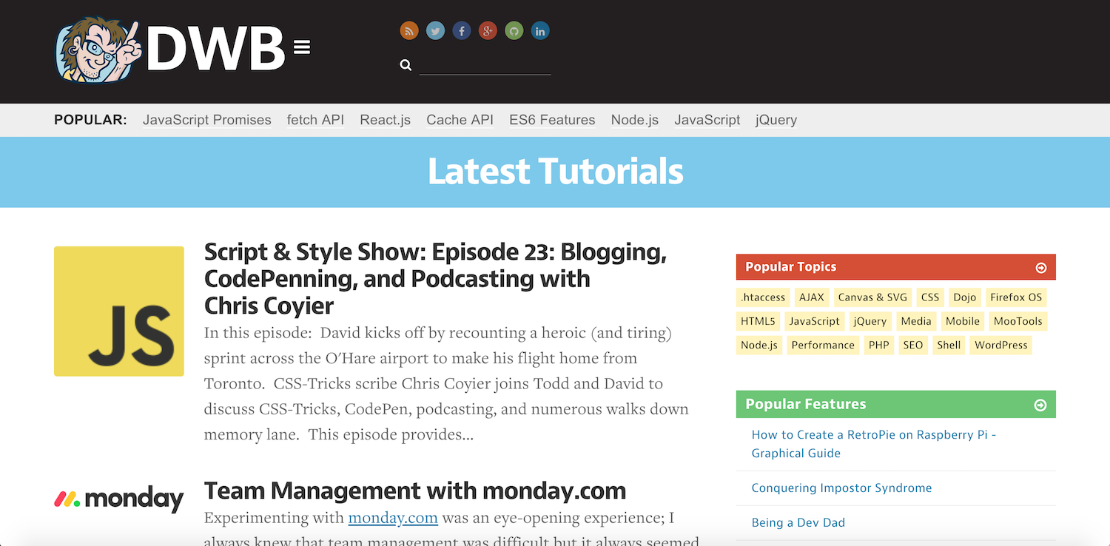Visit the Twitter social icon
This screenshot has height=546, width=1110.
435,31
